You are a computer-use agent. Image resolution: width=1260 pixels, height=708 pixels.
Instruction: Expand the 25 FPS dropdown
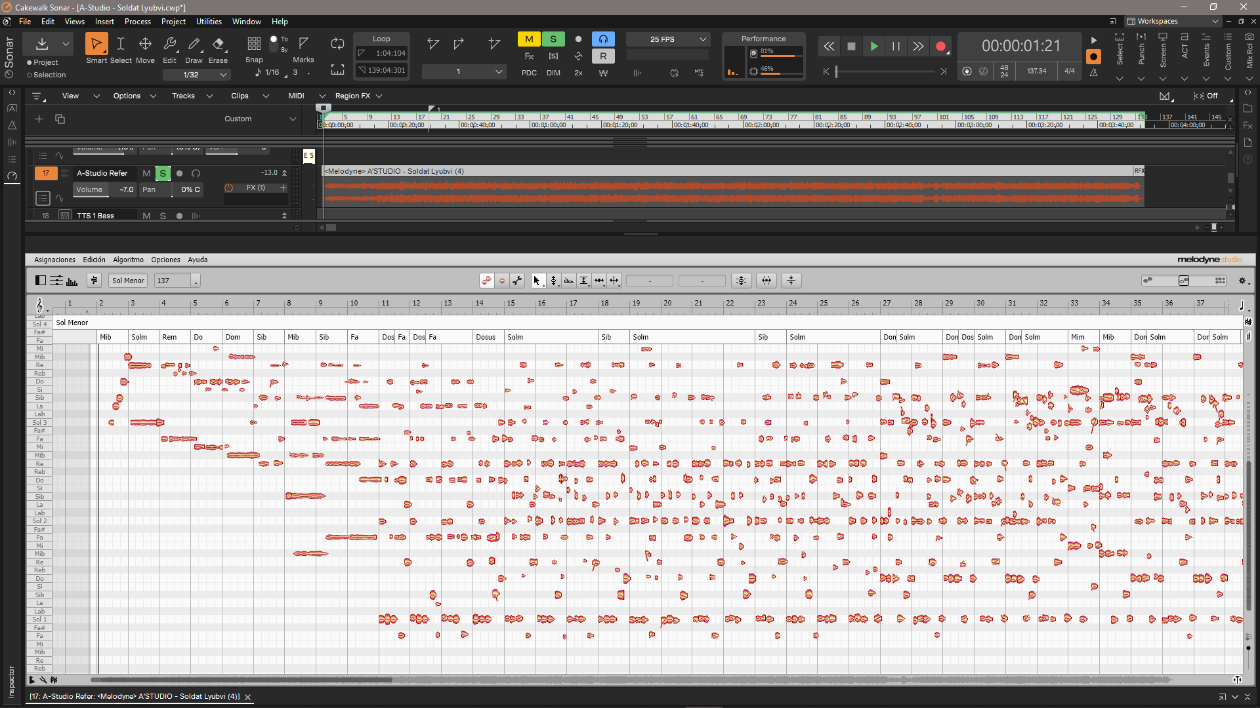coord(702,39)
